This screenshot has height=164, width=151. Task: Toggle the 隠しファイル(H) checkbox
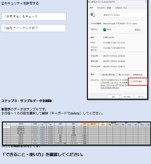(117, 75)
